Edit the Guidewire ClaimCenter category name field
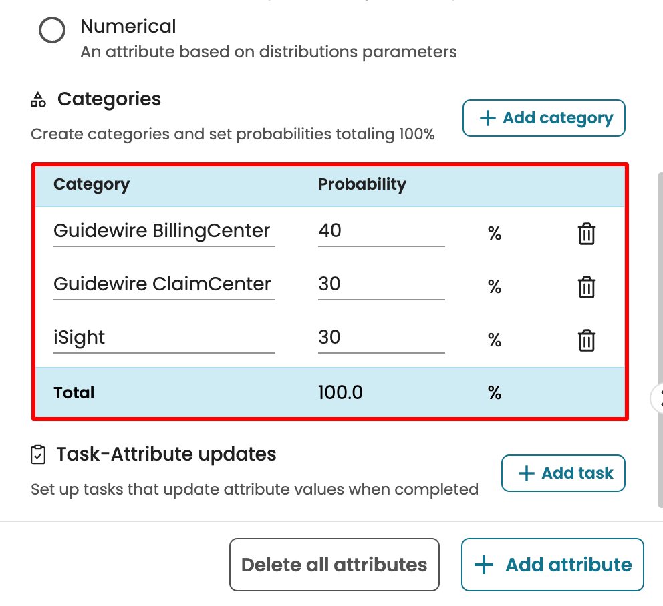 coord(164,285)
